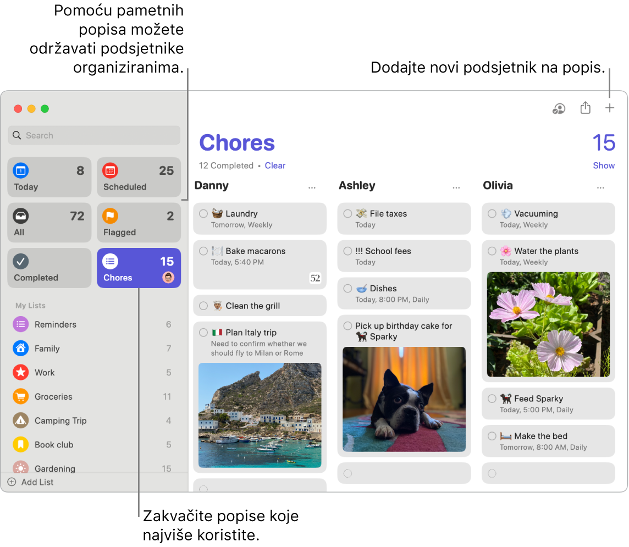Image resolution: width=629 pixels, height=547 pixels.
Task: Click the 'Today, 5:00 PM, Daily' due text
Action: point(536,410)
